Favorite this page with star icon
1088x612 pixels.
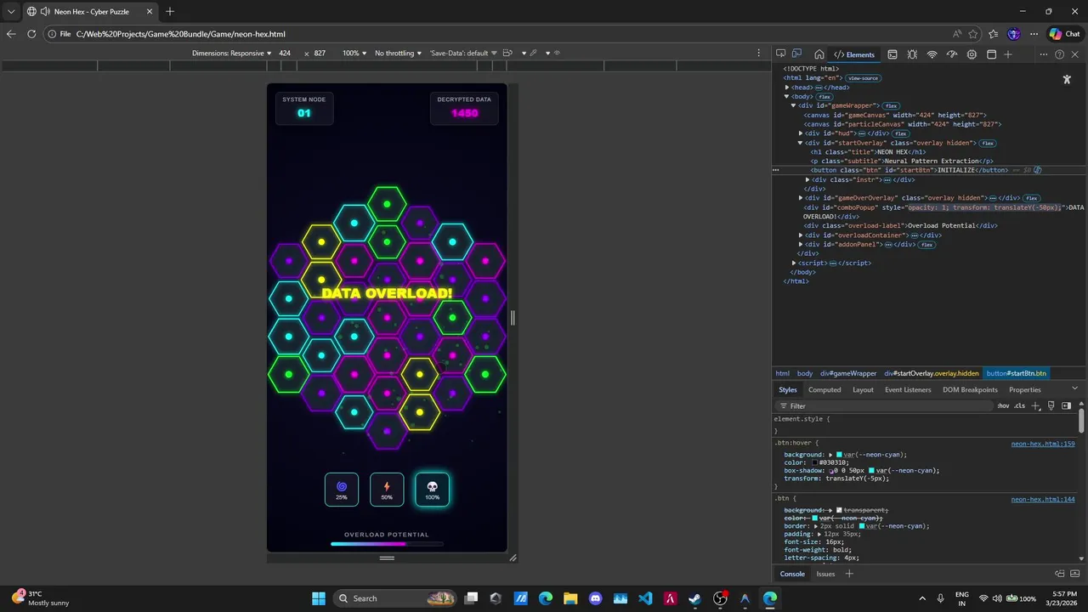(973, 34)
